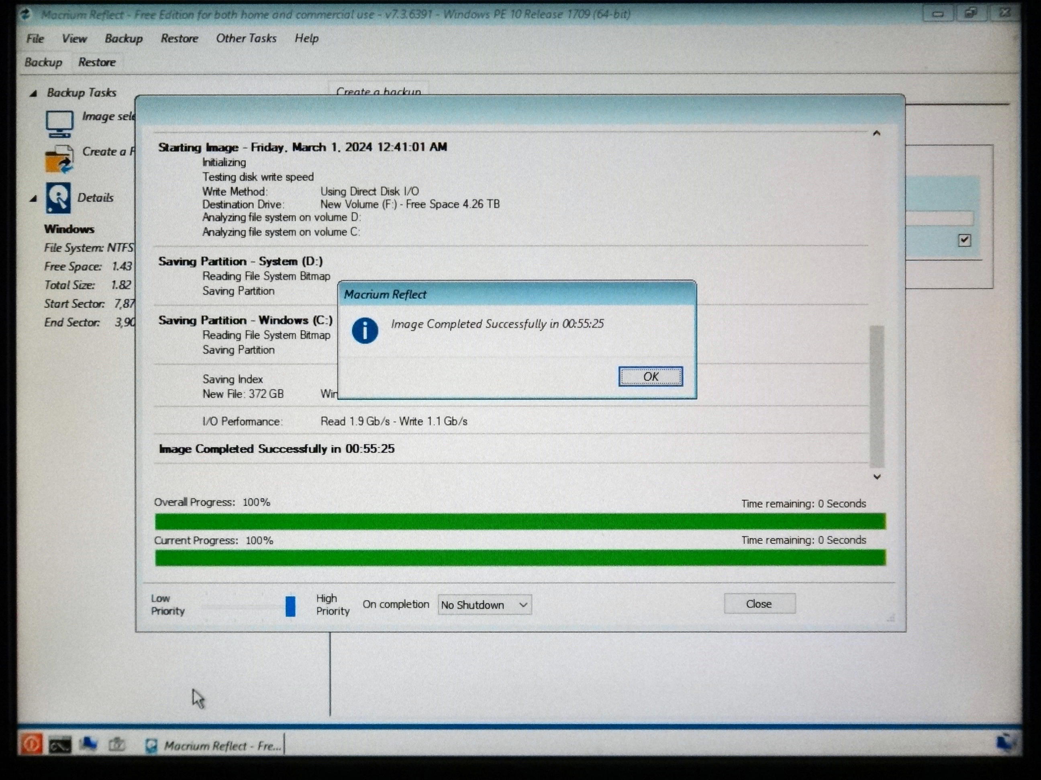Screen dimensions: 1041x780
Task: Open the Backup menu in the menu bar
Action: pyautogui.click(x=124, y=39)
